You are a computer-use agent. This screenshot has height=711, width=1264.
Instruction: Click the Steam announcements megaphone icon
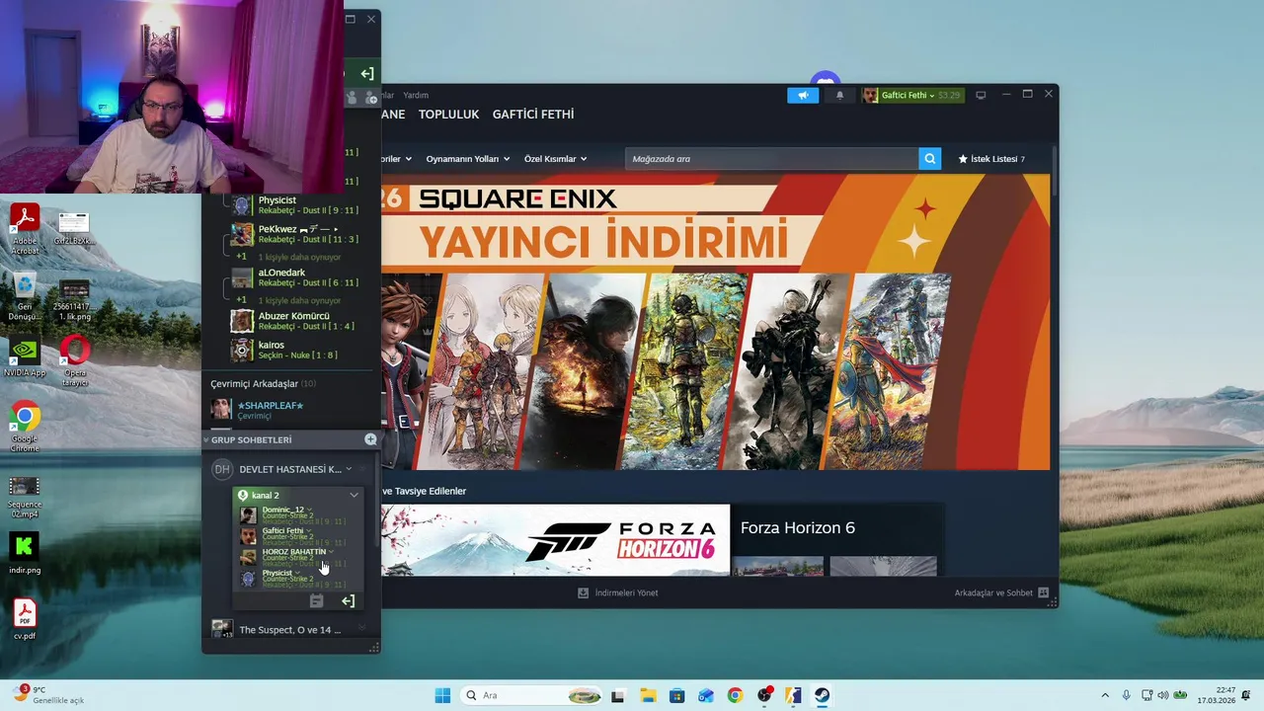coord(803,95)
